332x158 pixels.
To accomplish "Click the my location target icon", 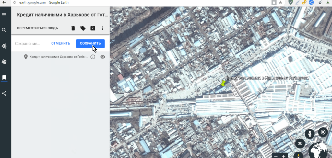I will (323, 132).
